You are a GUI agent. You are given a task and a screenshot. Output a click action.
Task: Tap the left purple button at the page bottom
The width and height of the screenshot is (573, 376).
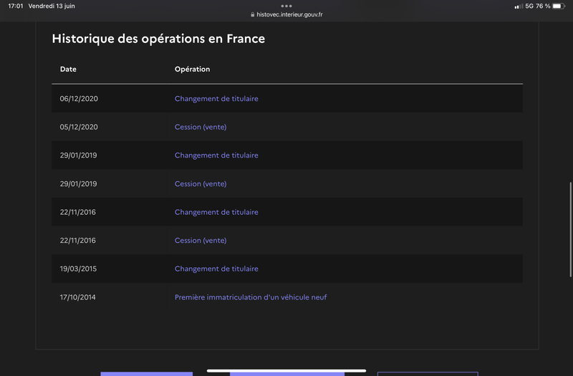(147, 374)
